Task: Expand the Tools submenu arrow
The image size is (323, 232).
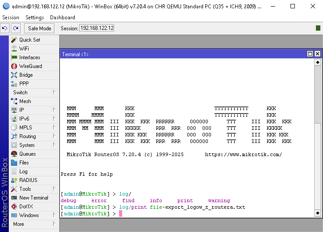Action: coord(54,189)
